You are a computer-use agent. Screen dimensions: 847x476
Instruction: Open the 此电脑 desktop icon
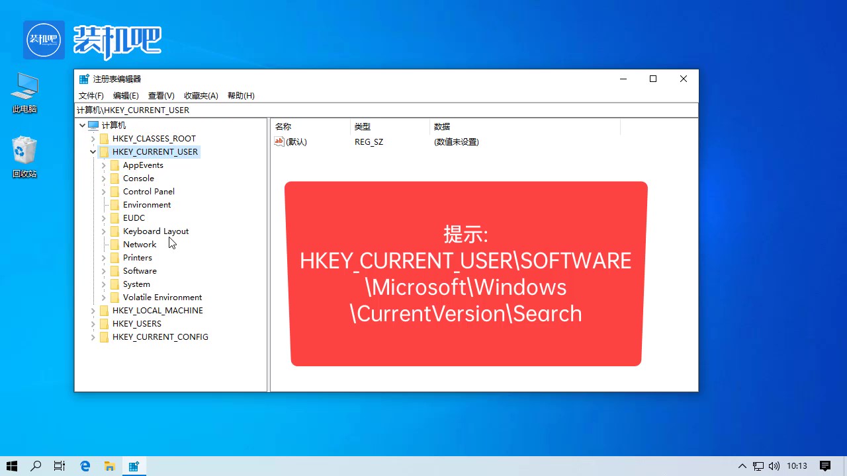pyautogui.click(x=24, y=89)
